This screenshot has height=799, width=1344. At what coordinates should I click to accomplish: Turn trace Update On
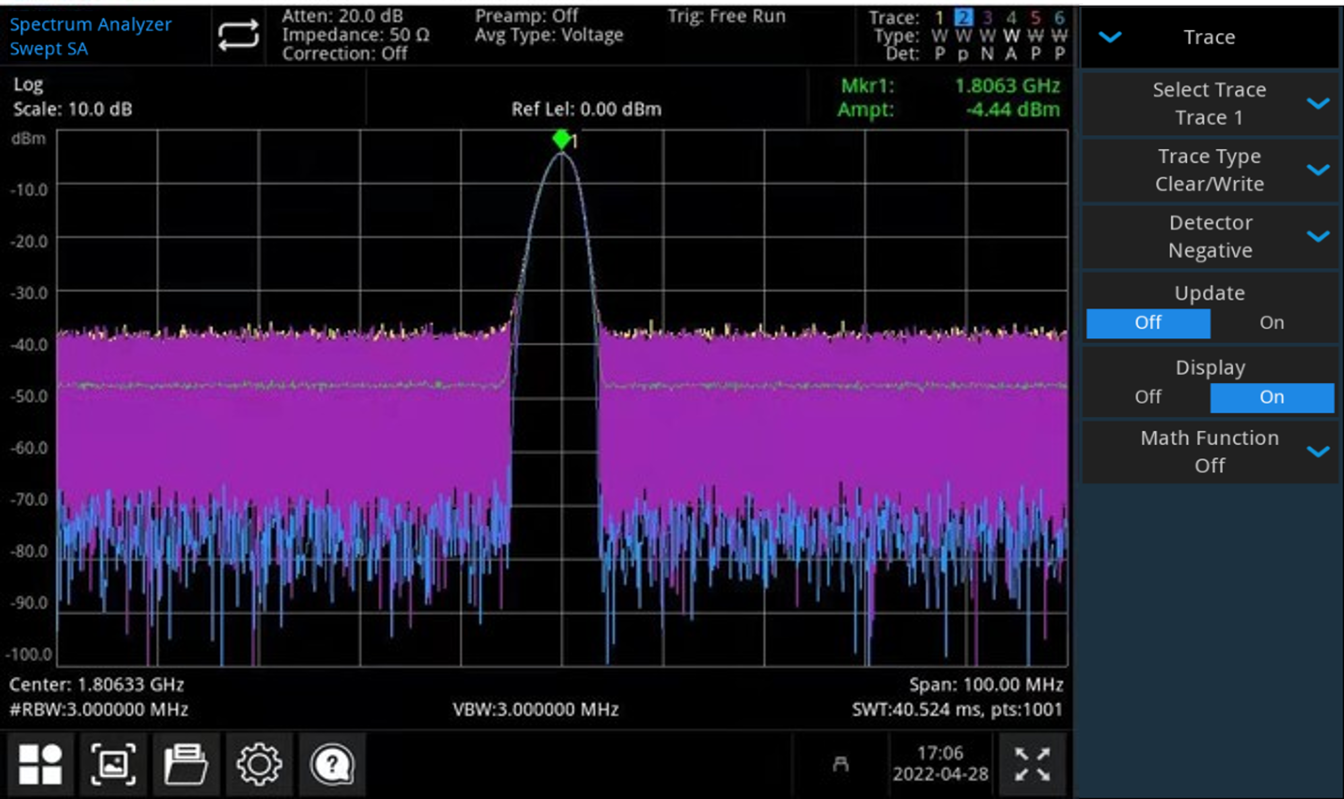[x=1272, y=322]
